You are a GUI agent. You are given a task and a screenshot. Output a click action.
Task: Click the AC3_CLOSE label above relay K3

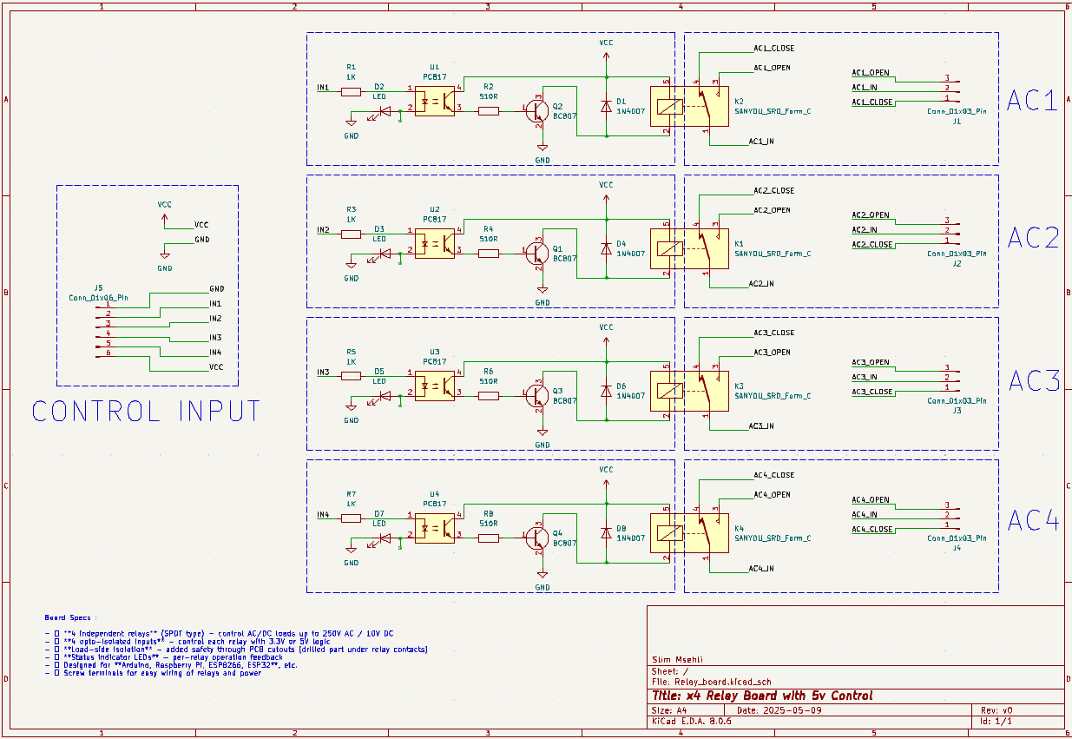pos(773,333)
